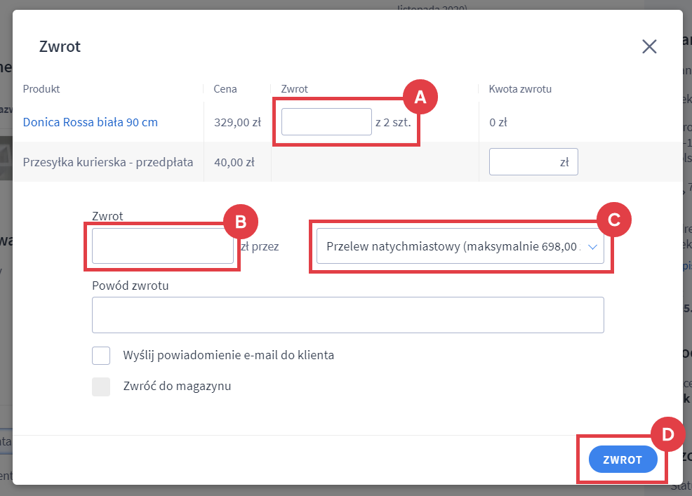Tick the Zwróć do magazynu checkbox
The image size is (692, 496).
point(101,387)
